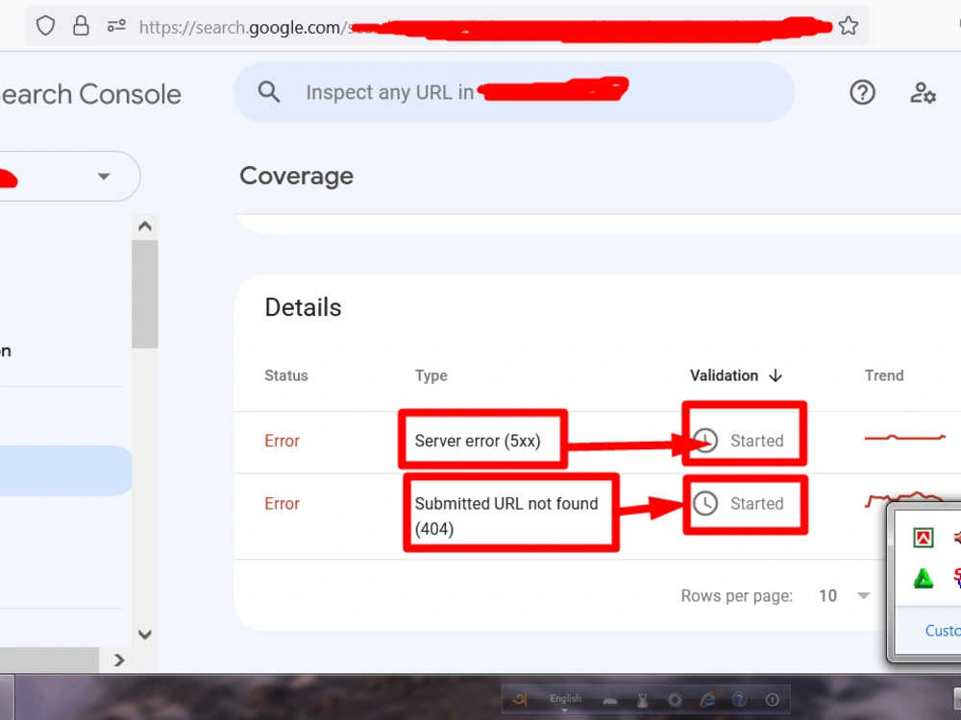
Task: Click sidebar scroll up arrow
Action: pyautogui.click(x=145, y=227)
